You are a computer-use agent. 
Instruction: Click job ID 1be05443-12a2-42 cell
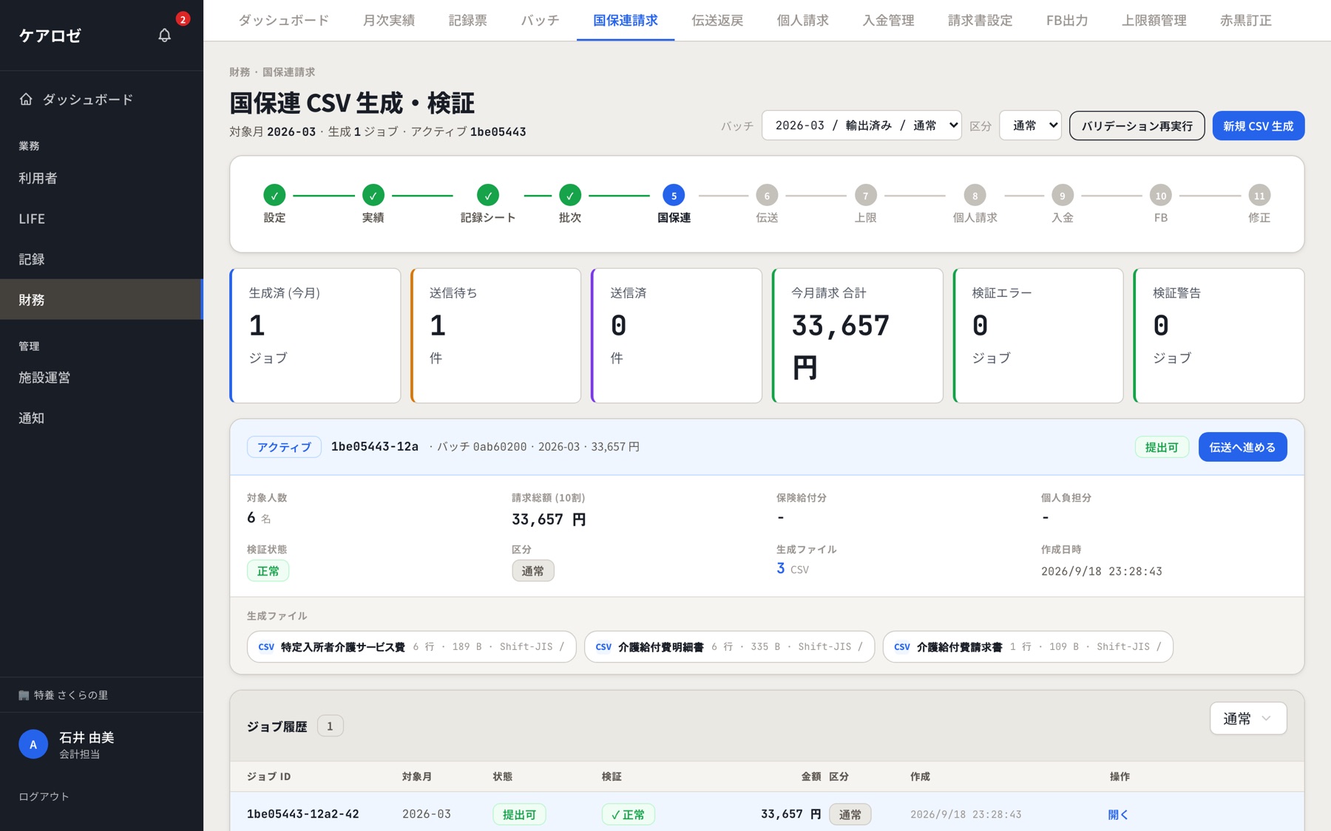tap(303, 814)
